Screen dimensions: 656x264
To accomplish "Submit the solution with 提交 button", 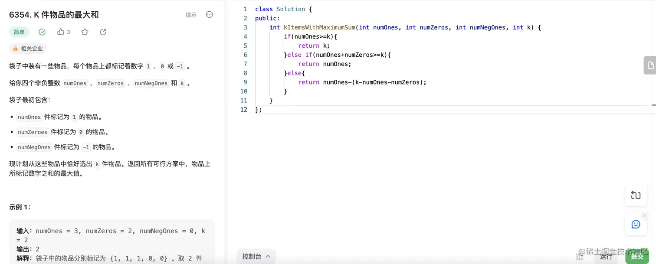I will click(x=637, y=257).
